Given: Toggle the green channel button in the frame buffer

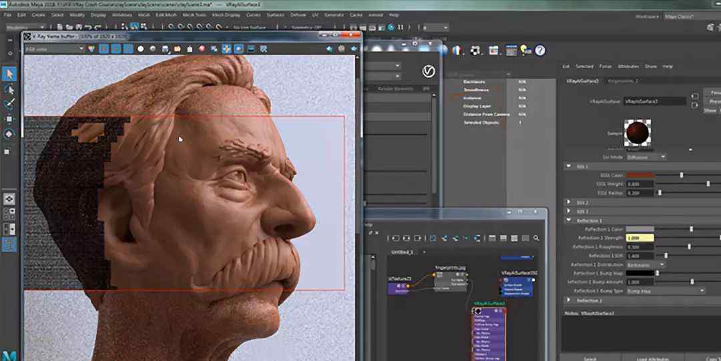Looking at the screenshot, I should (116, 49).
